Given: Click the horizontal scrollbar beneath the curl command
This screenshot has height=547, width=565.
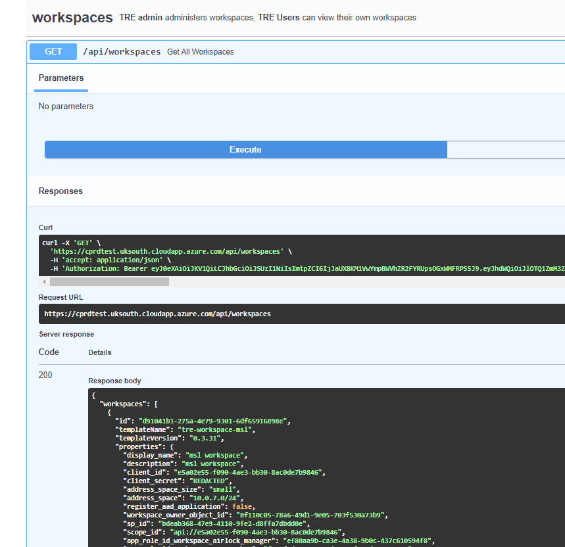Looking at the screenshot, I should pos(109,281).
